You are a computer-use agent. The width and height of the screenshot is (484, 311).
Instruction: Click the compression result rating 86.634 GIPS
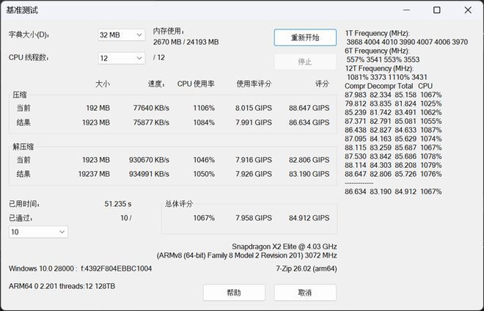309,122
